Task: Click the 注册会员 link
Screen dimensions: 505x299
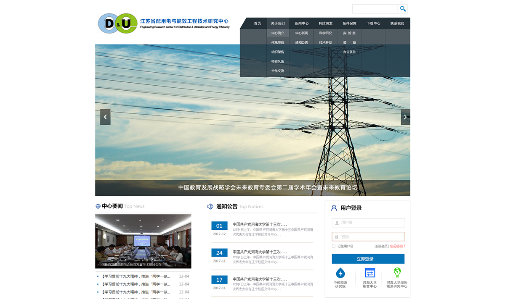Action: (381, 246)
